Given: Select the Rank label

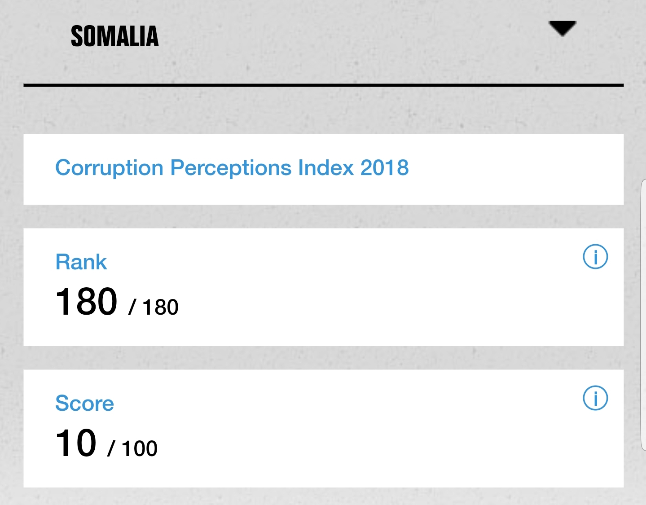Looking at the screenshot, I should pyautogui.click(x=81, y=262).
